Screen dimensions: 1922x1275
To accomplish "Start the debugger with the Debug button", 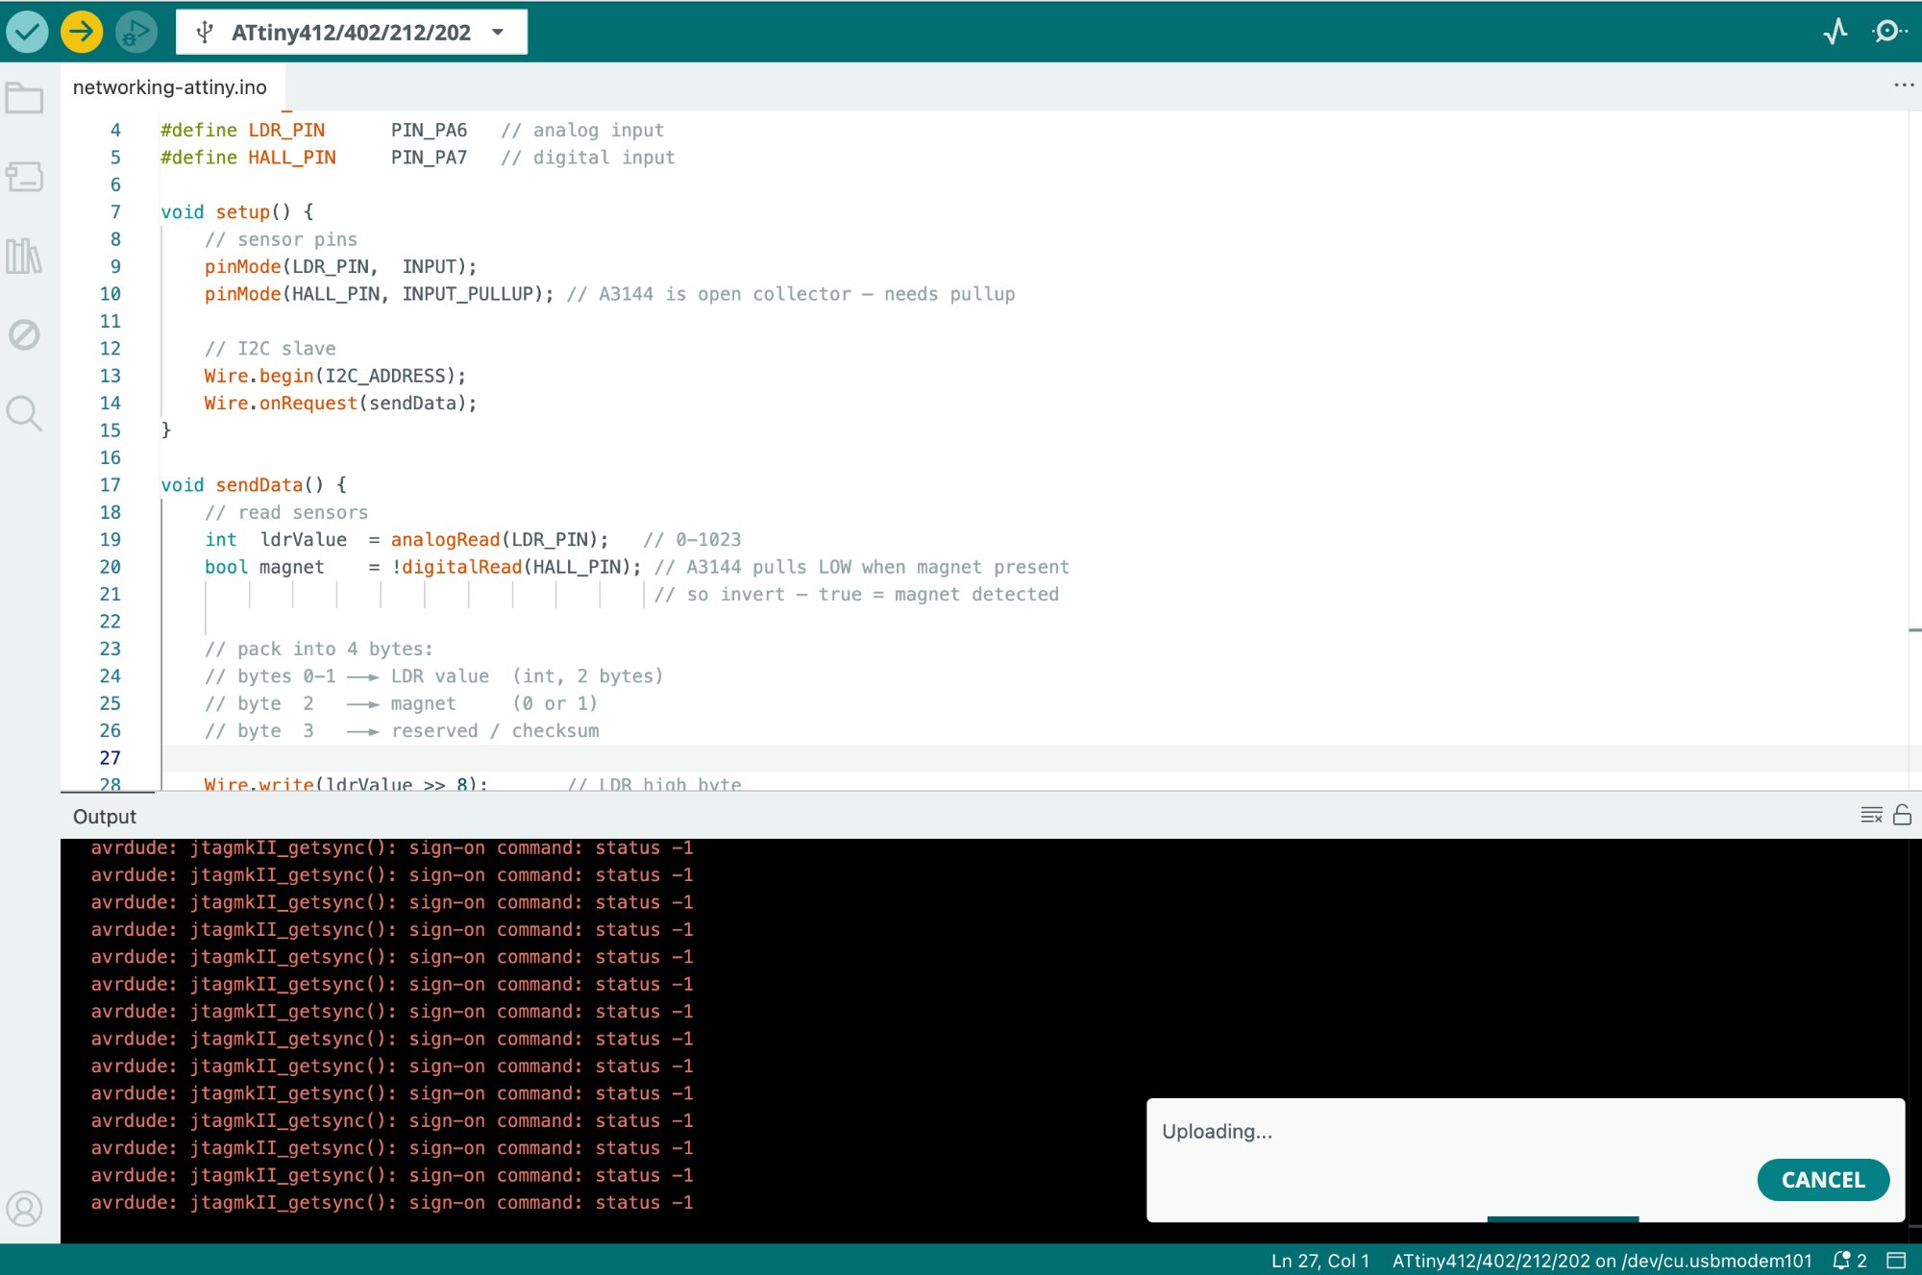I will [136, 32].
